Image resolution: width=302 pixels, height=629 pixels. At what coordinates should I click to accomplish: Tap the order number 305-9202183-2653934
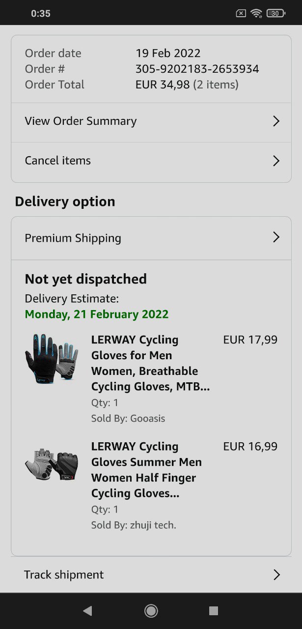click(197, 69)
